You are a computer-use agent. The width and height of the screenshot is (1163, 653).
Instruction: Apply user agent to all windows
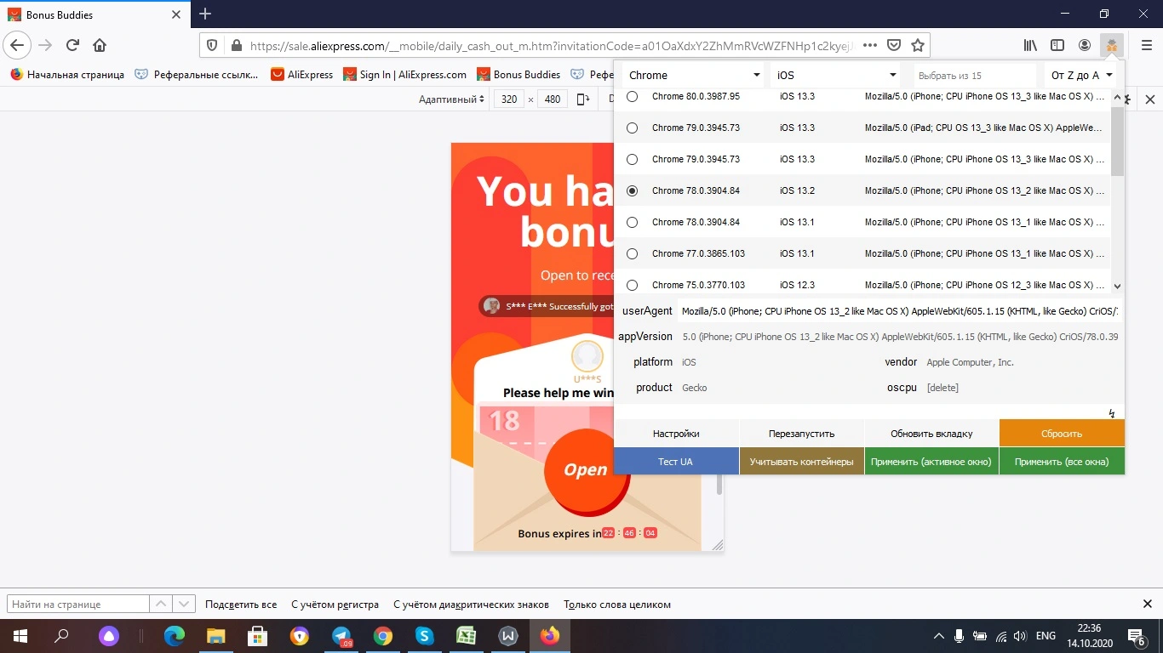tap(1062, 462)
